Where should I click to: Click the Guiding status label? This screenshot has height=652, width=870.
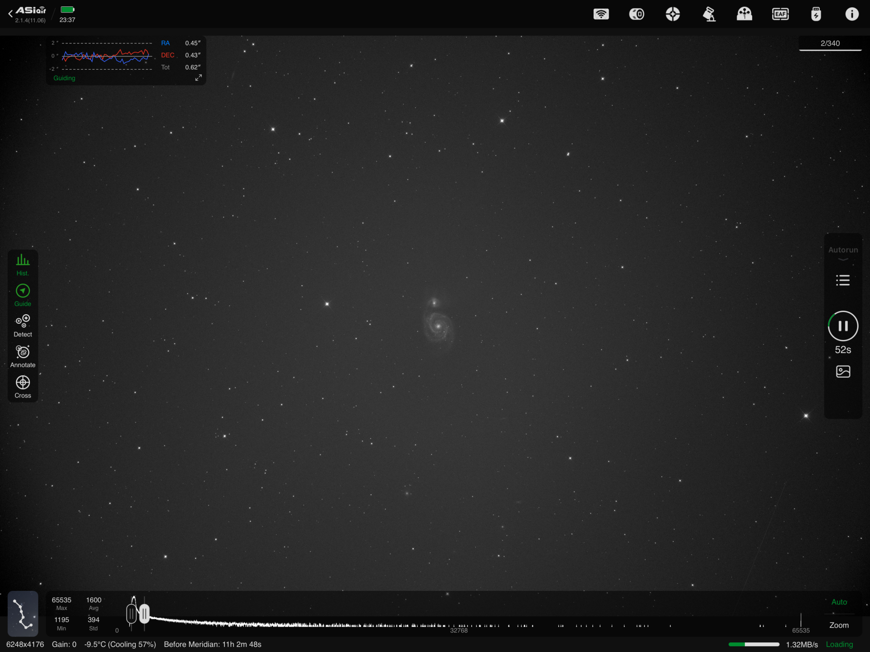(64, 78)
